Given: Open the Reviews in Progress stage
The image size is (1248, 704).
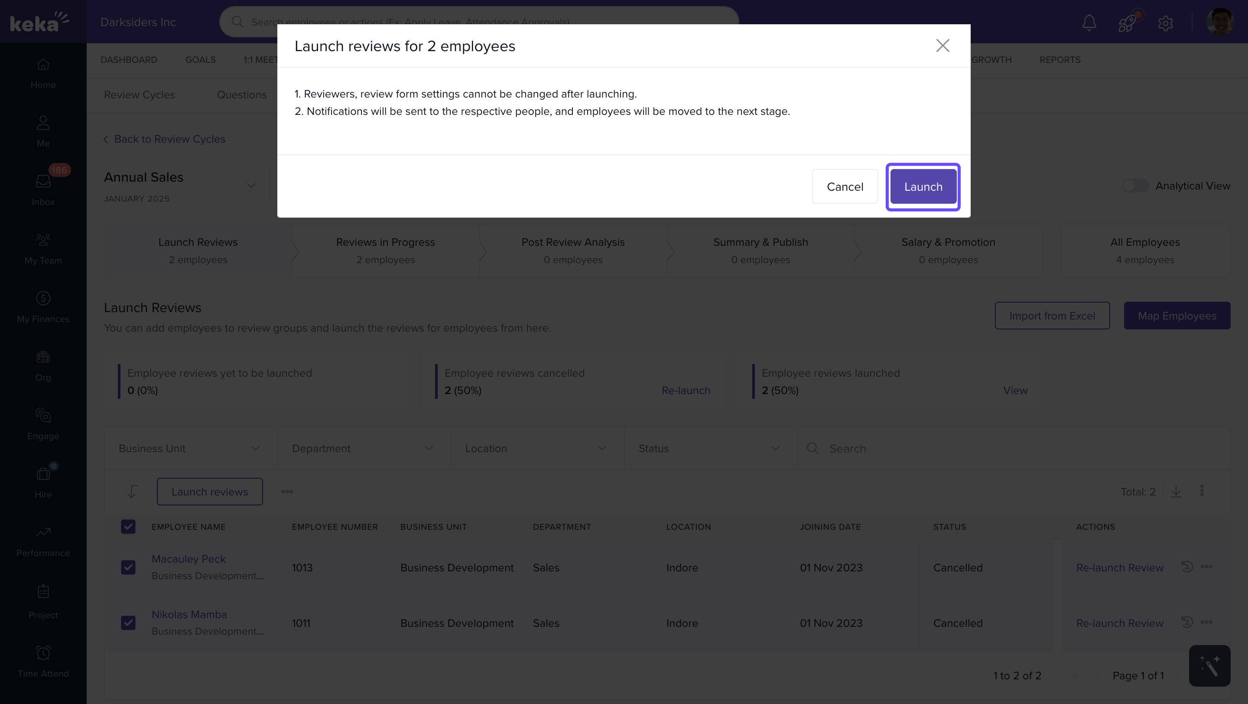Looking at the screenshot, I should (385, 251).
